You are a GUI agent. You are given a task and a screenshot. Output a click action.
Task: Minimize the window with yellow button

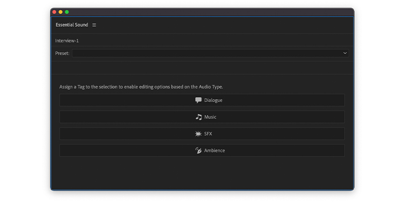pyautogui.click(x=61, y=12)
